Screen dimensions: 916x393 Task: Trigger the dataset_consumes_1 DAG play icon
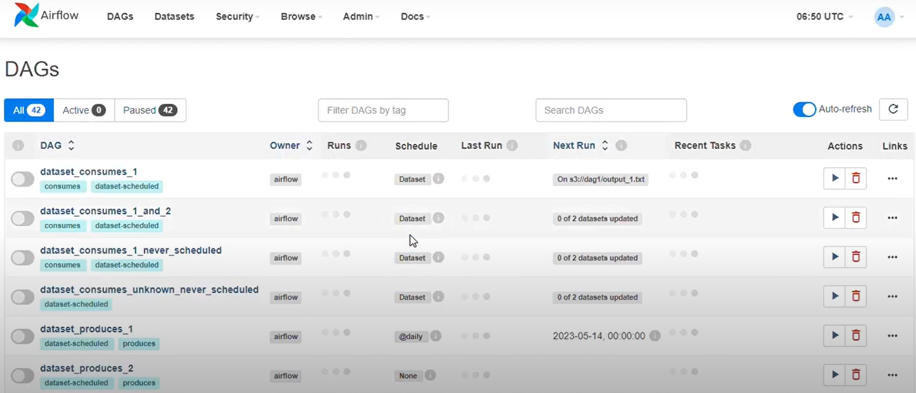click(x=834, y=179)
